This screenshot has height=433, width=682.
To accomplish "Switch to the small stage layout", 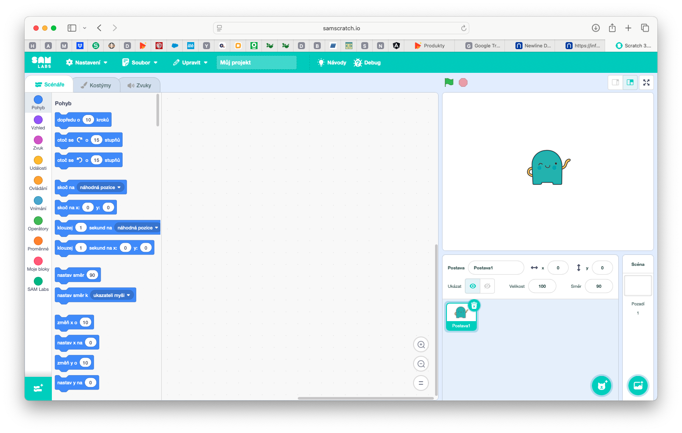I will coord(616,82).
